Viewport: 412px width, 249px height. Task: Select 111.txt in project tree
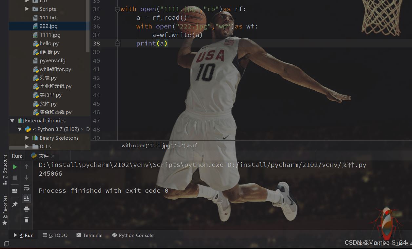(48, 17)
